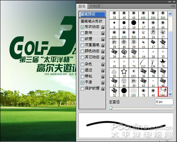The height and width of the screenshot is (142, 177).
Task: Pick the maple leaf 74 brush
Action: (x=163, y=63)
